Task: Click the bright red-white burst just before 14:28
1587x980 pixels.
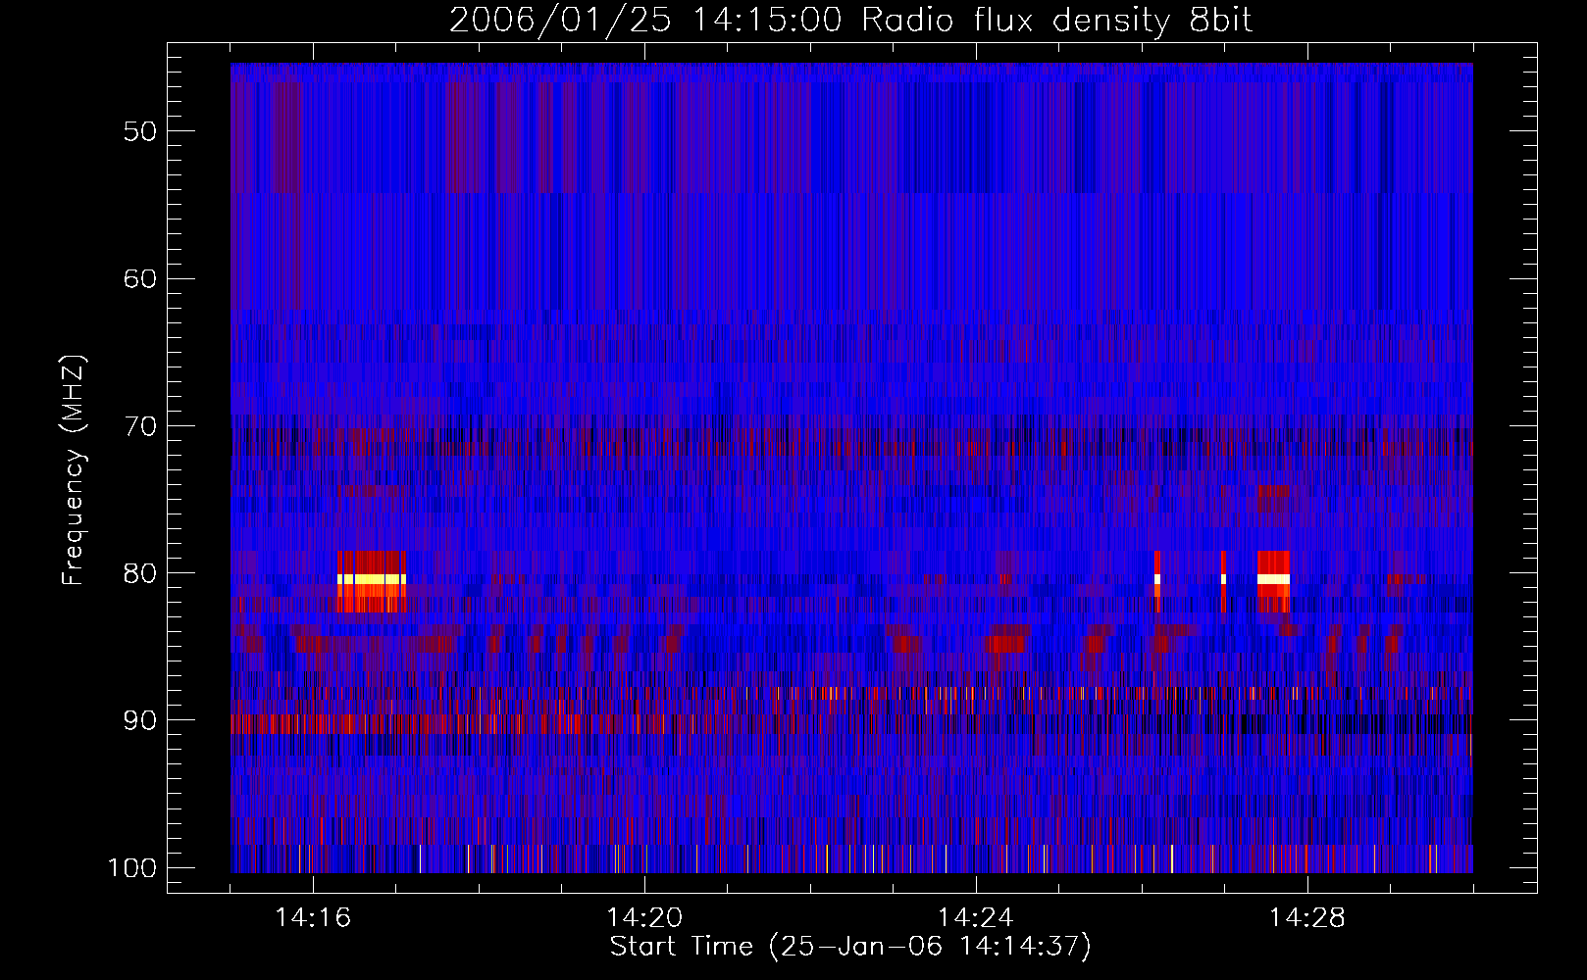Action: (1273, 579)
